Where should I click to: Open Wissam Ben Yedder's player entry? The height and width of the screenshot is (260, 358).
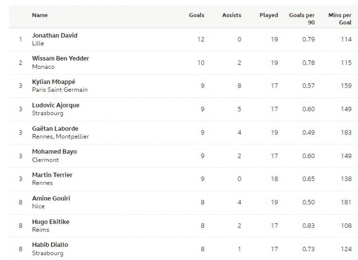tap(60, 59)
